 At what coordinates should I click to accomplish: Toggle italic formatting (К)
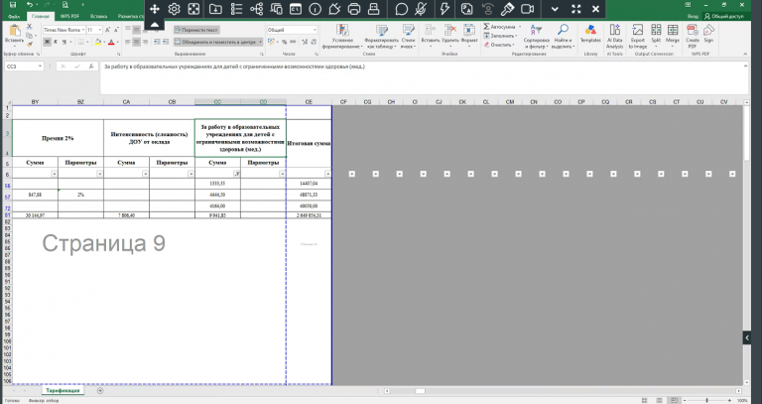coord(56,42)
